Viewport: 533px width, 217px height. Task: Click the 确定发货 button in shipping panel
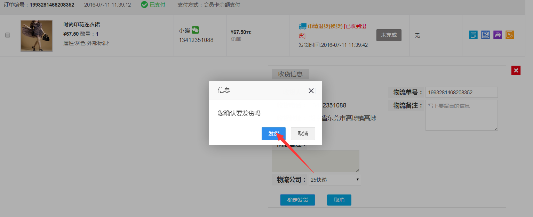click(x=297, y=200)
